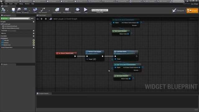Compile the widget blueprint
199x112 pixels.
pos(3,10)
